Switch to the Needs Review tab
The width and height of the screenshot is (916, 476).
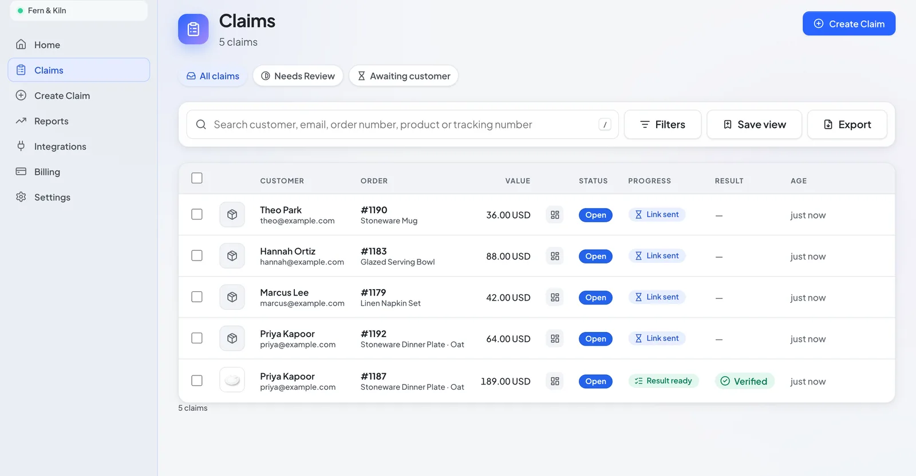tap(298, 76)
